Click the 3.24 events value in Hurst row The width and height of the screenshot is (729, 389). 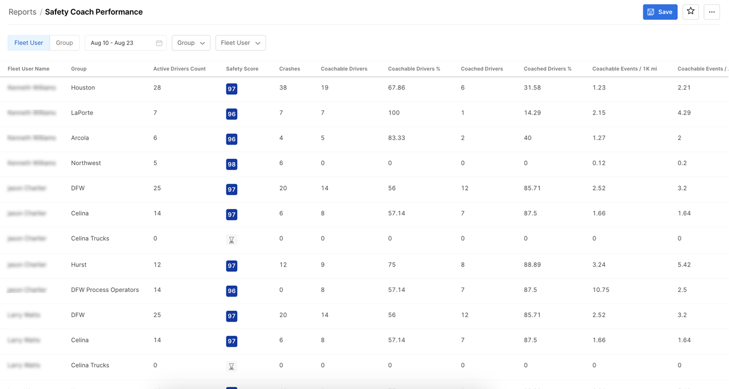point(599,265)
